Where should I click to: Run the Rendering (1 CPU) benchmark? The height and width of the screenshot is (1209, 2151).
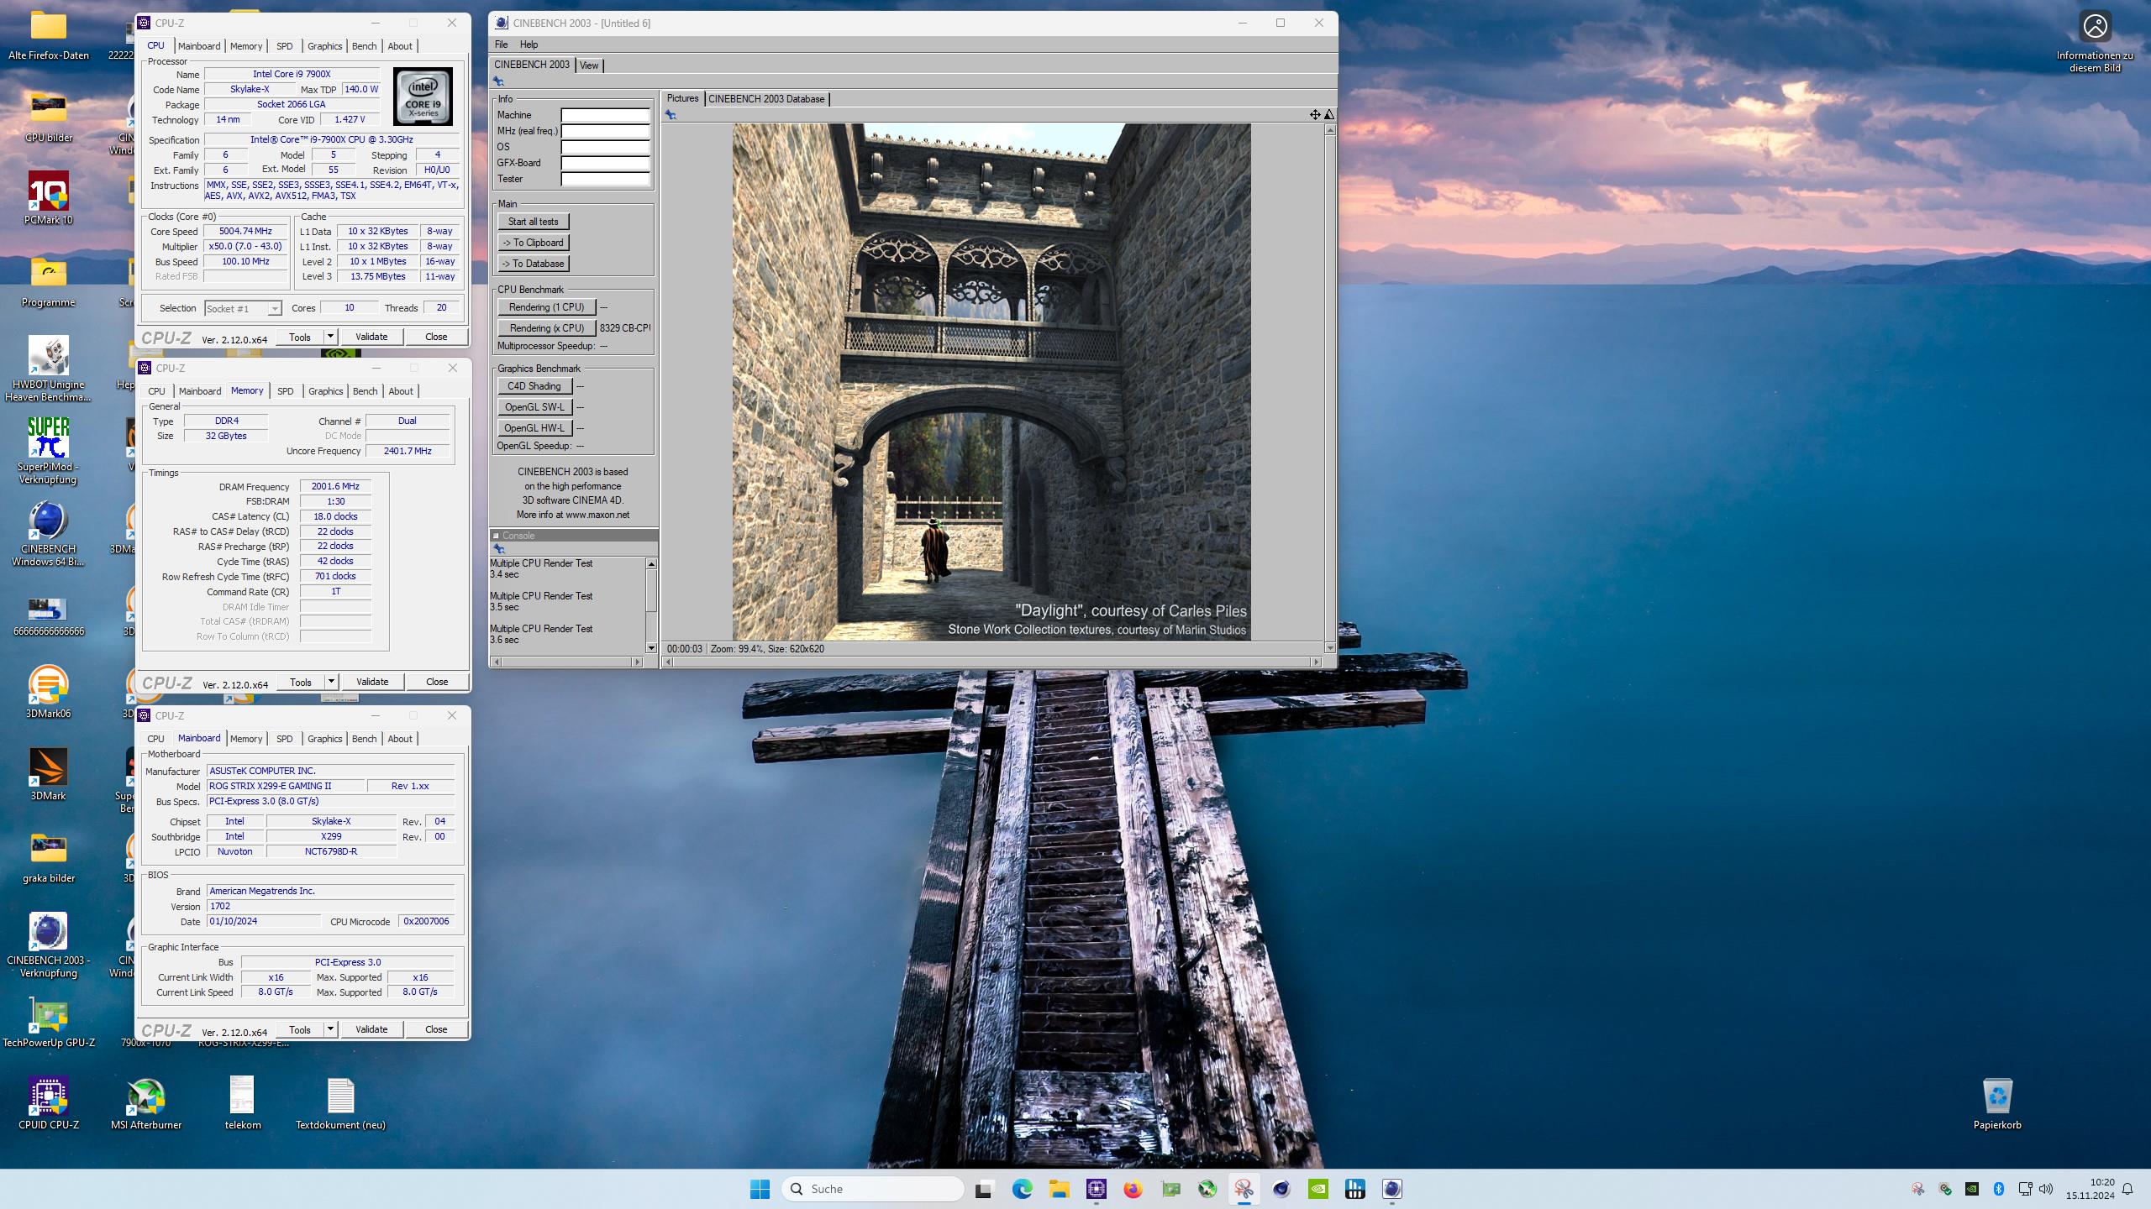point(546,307)
